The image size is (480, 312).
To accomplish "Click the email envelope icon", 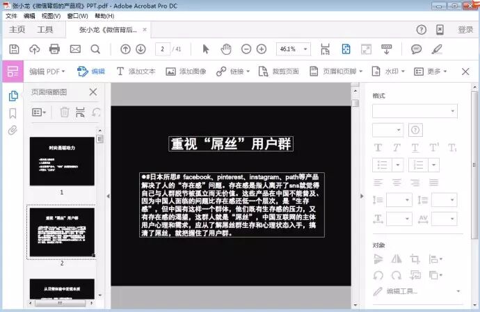I will coord(75,49).
